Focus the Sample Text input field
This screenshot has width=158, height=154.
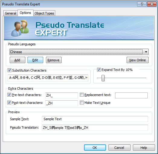pyautogui.click(x=95, y=119)
